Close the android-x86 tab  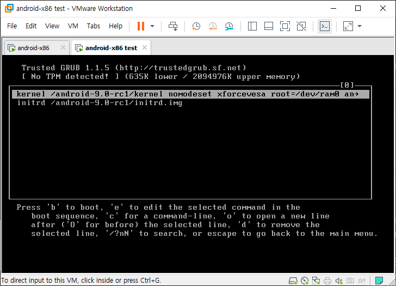point(63,47)
